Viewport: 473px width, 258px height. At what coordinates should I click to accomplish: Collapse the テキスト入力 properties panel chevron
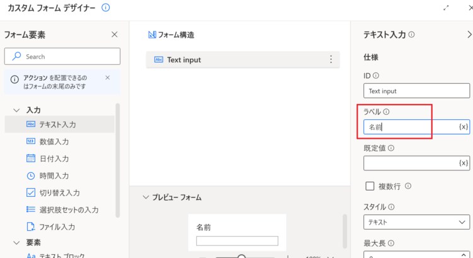(469, 35)
